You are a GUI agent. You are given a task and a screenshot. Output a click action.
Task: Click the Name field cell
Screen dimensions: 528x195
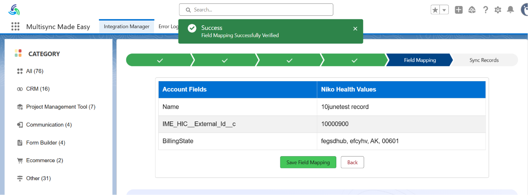coord(238,107)
